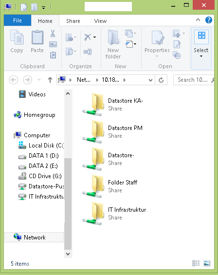Screen dimensions: 218x275
Task: Switch to large thumbnails view
Action: [x=207, y=263]
